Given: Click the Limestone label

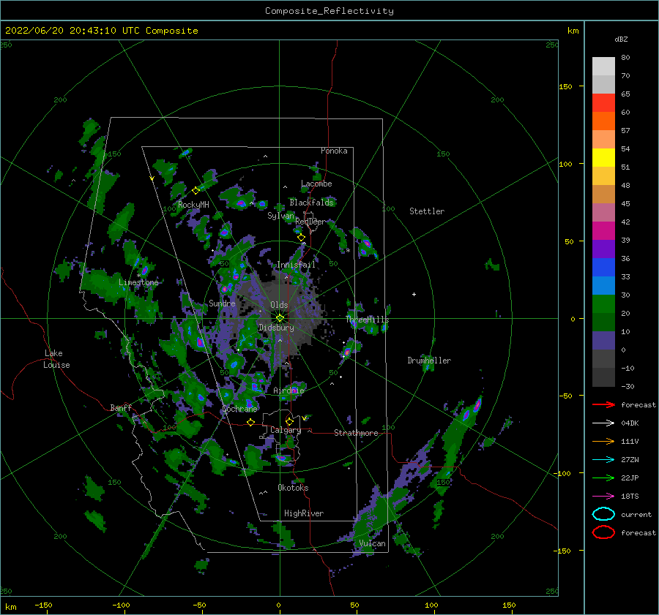Looking at the screenshot, I should point(138,282).
